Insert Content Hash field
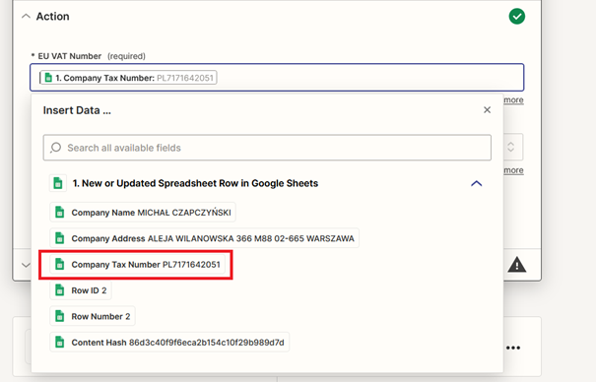The height and width of the screenshot is (382, 596). click(x=169, y=343)
